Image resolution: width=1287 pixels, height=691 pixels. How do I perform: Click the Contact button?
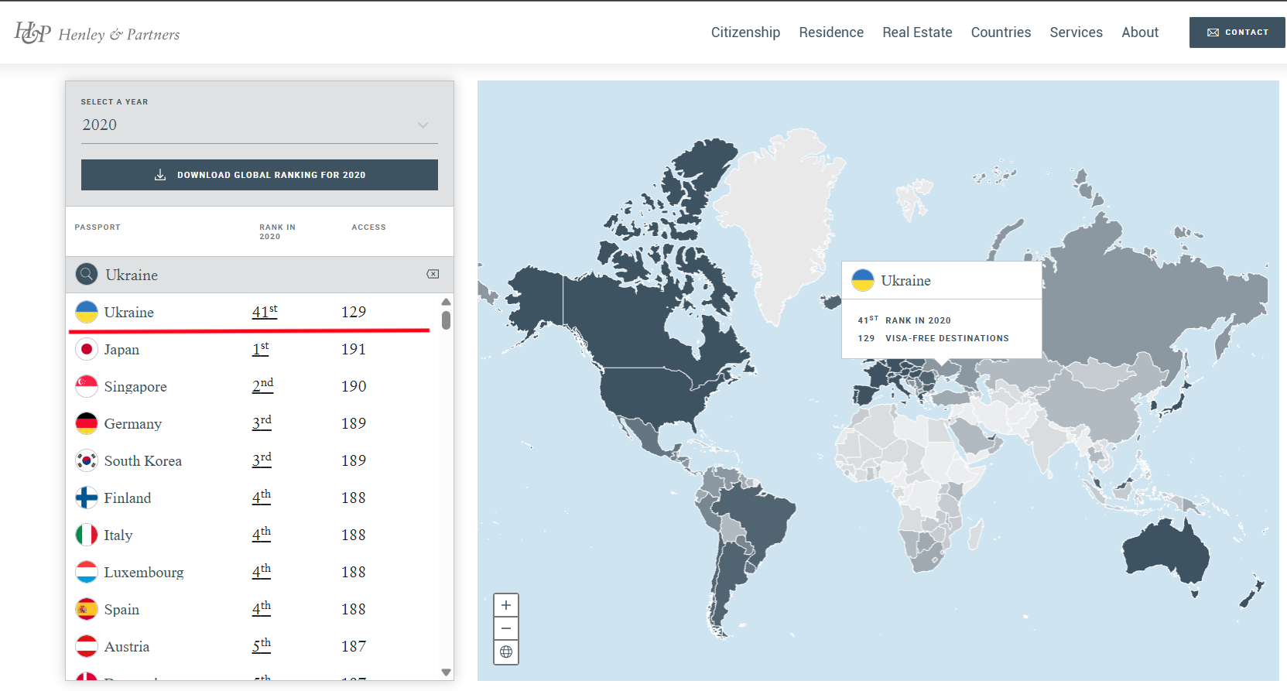pos(1237,32)
